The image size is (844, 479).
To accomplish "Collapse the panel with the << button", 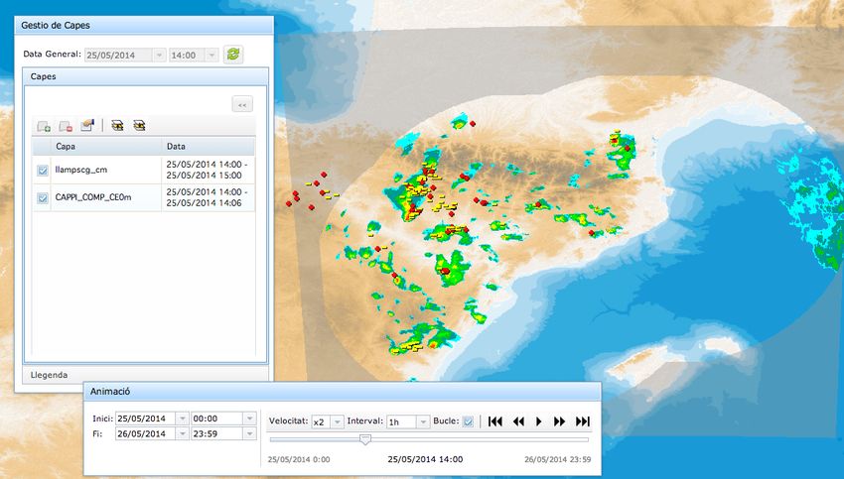I will click(242, 103).
